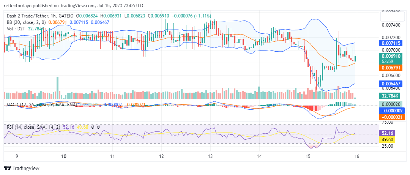Click date 10 on the time axis
Image resolution: width=410 pixels, height=175 pixels.
click(x=64, y=156)
